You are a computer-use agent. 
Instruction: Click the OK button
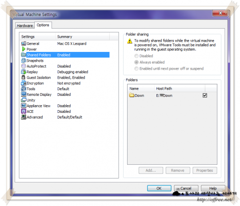[159, 188]
